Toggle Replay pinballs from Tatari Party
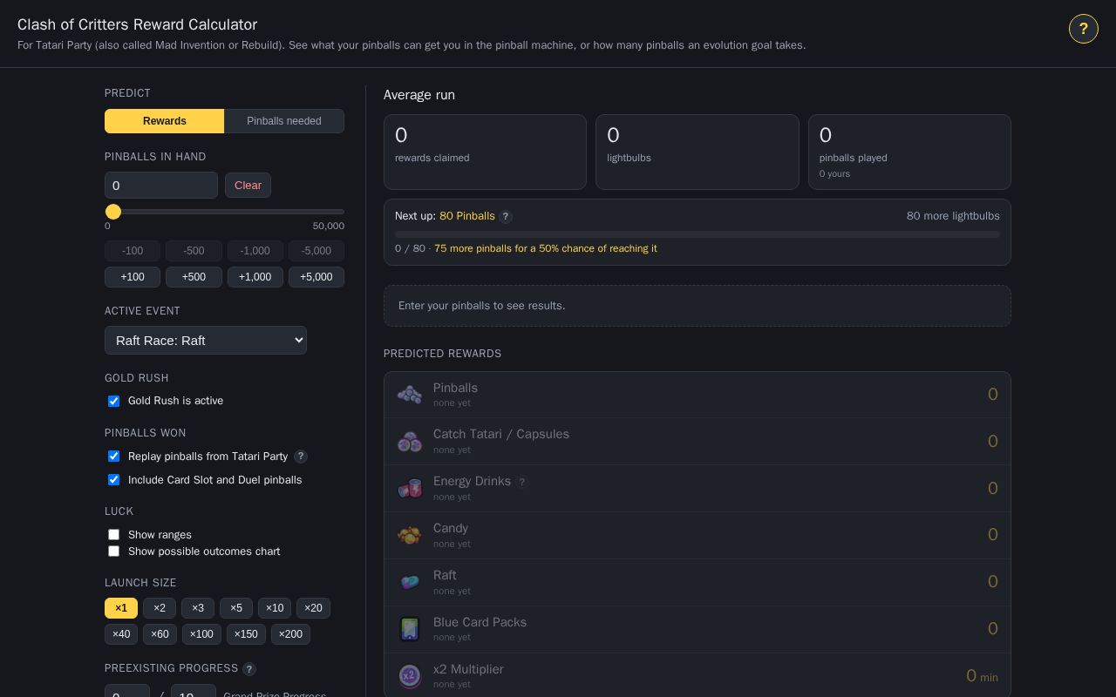 pos(113,457)
